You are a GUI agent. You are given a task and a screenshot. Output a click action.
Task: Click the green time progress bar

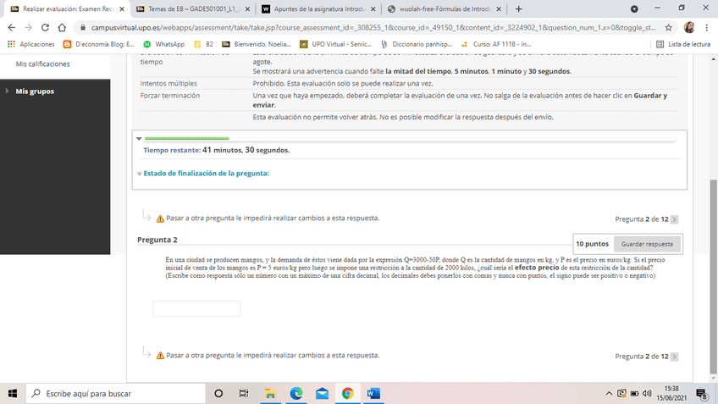(x=187, y=137)
